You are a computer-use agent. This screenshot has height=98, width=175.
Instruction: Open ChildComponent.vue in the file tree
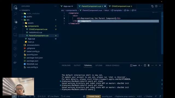38,29
